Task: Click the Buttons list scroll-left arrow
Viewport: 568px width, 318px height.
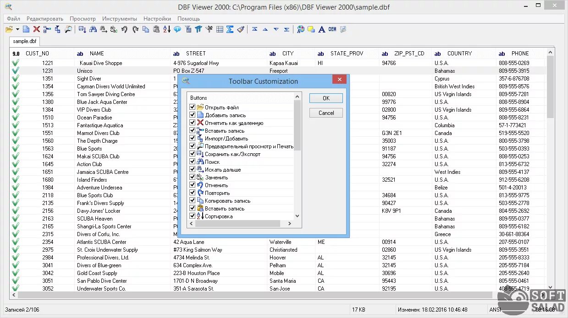Action: tap(192, 223)
